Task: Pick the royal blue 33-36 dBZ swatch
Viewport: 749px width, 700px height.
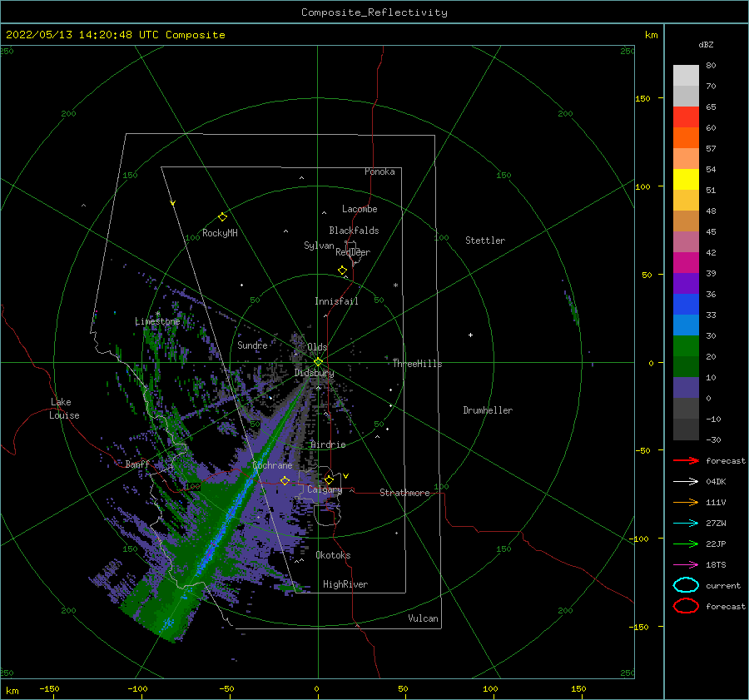Action: pyautogui.click(x=686, y=305)
